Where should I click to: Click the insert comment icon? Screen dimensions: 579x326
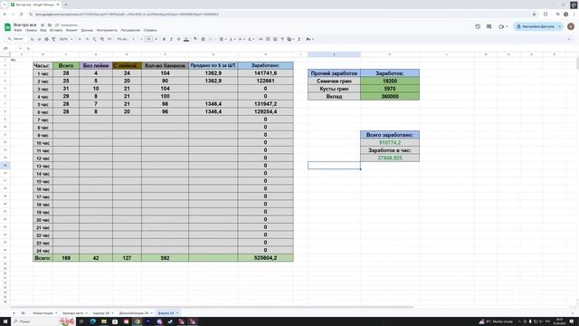click(268, 39)
